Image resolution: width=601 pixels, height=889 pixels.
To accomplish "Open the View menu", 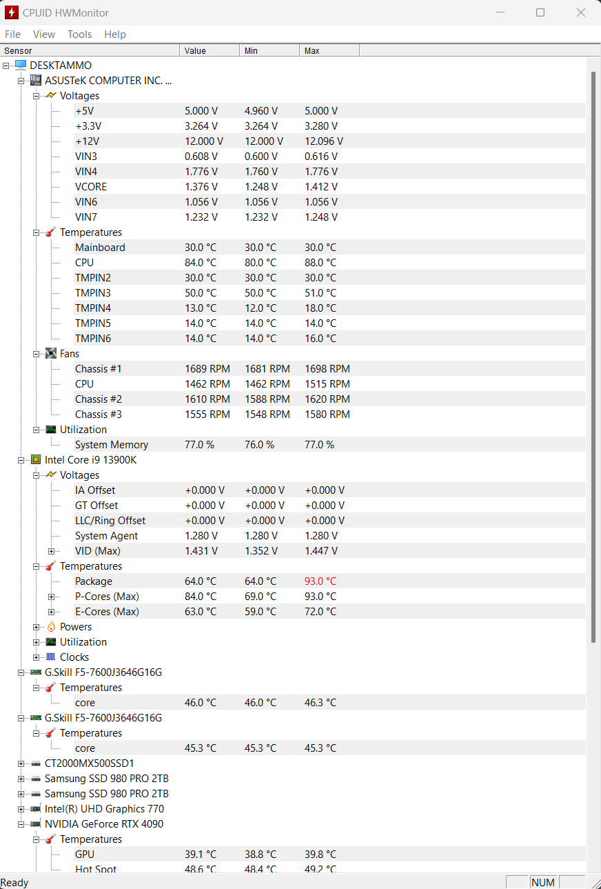I will 44,34.
